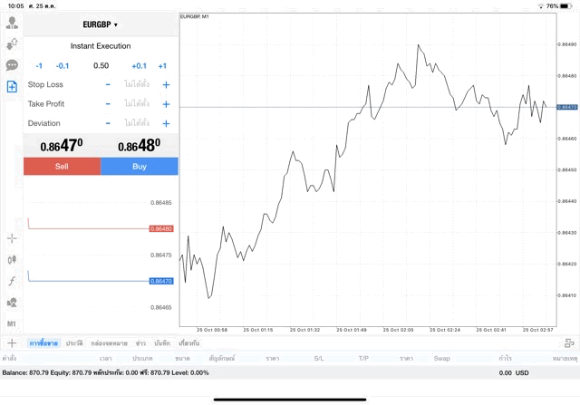Open the quotes up/down arrows icon
The height and width of the screenshot is (405, 580).
(12, 43)
